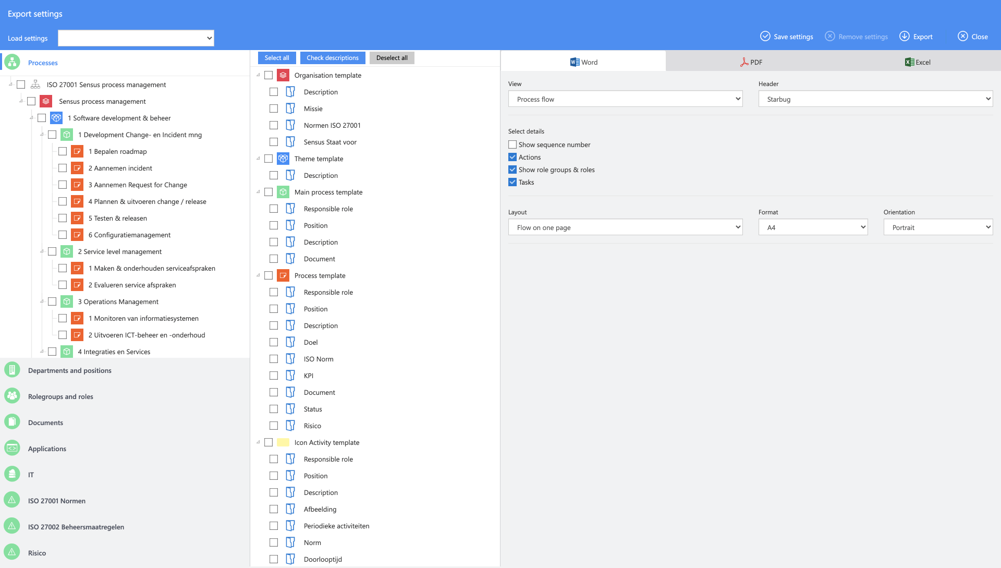Collapse the Icon Activity template group
1001x568 pixels.
coord(258,442)
